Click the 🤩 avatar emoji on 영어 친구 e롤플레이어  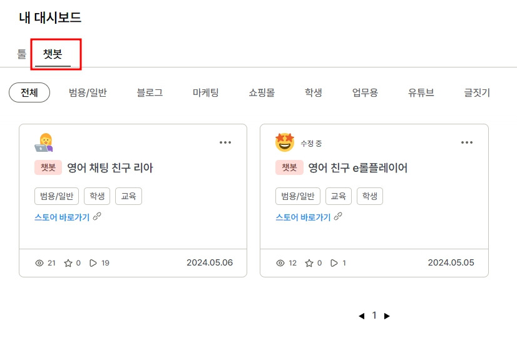coord(285,142)
